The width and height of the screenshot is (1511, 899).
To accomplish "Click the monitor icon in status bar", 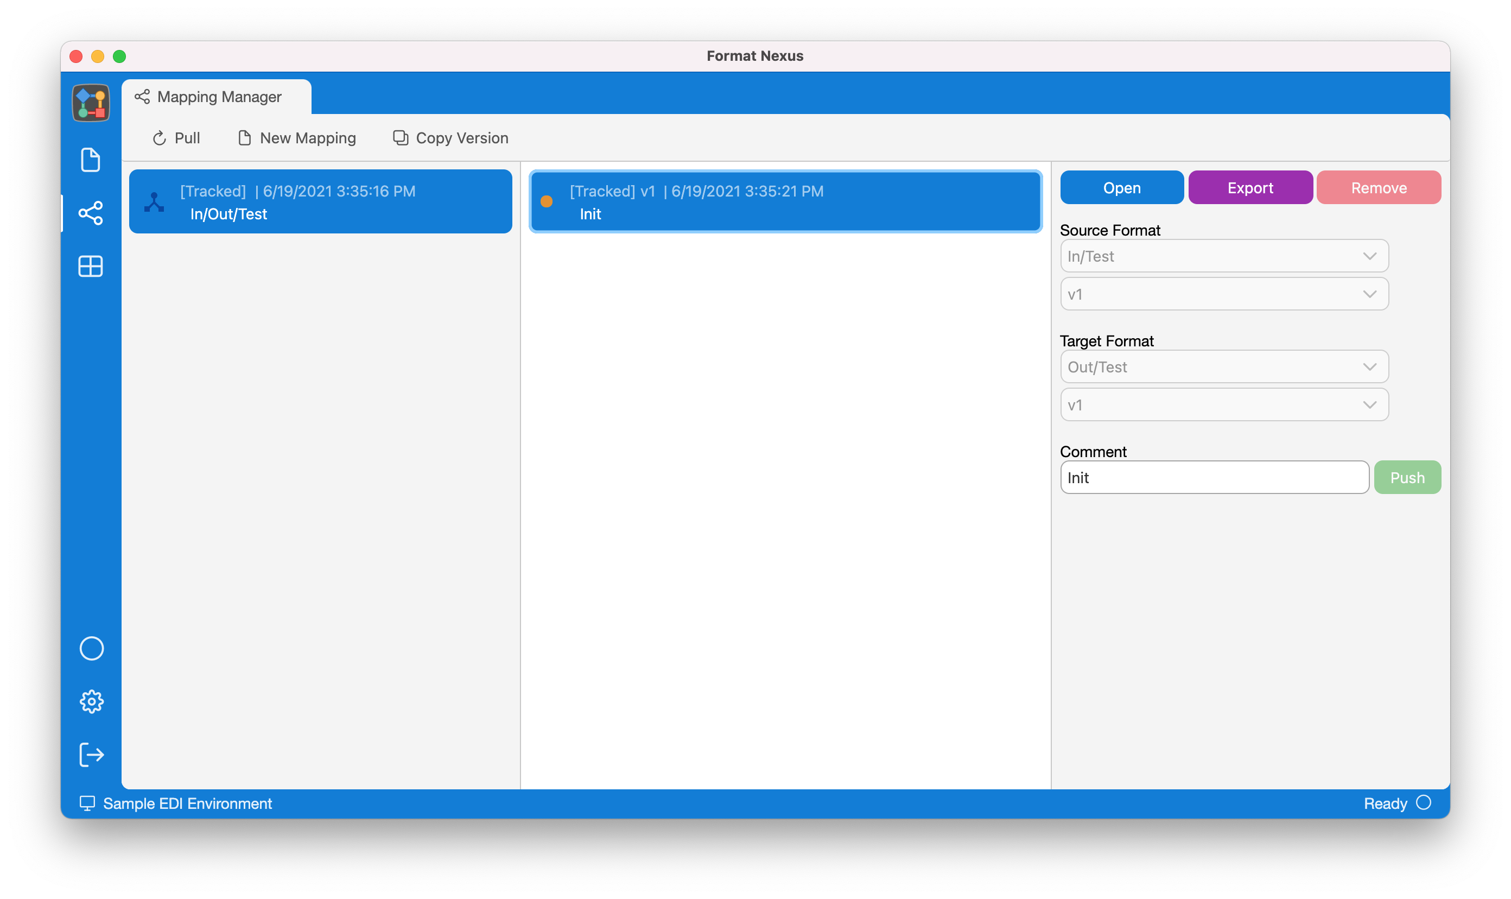I will click(x=87, y=803).
